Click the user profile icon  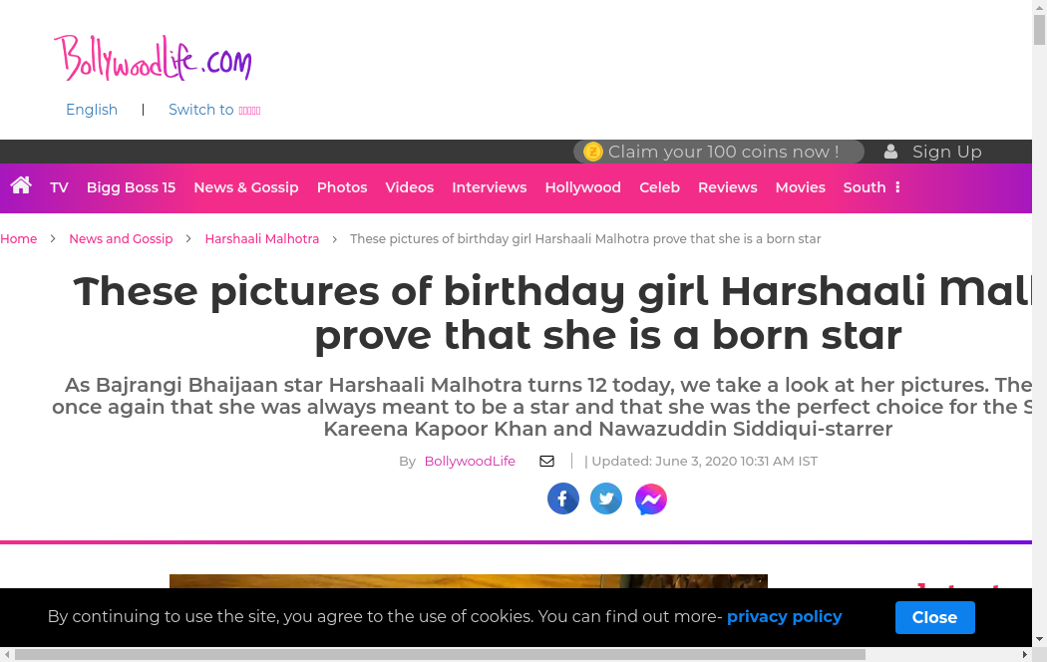pyautogui.click(x=890, y=152)
